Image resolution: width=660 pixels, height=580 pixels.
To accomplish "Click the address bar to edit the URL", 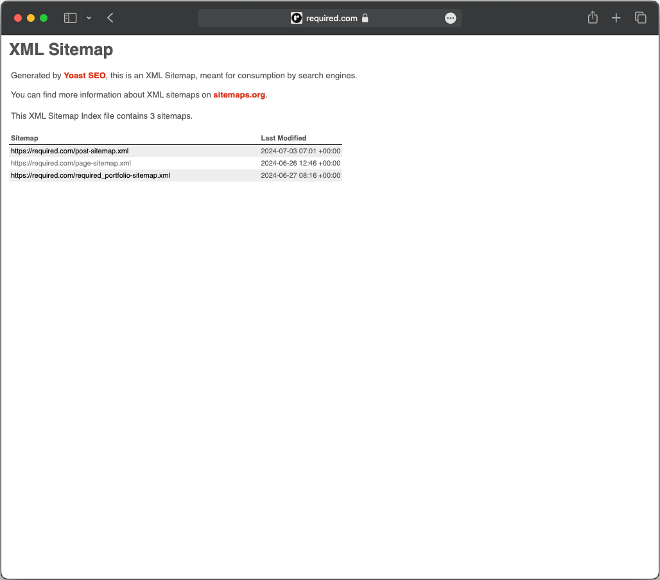I will tap(331, 18).
